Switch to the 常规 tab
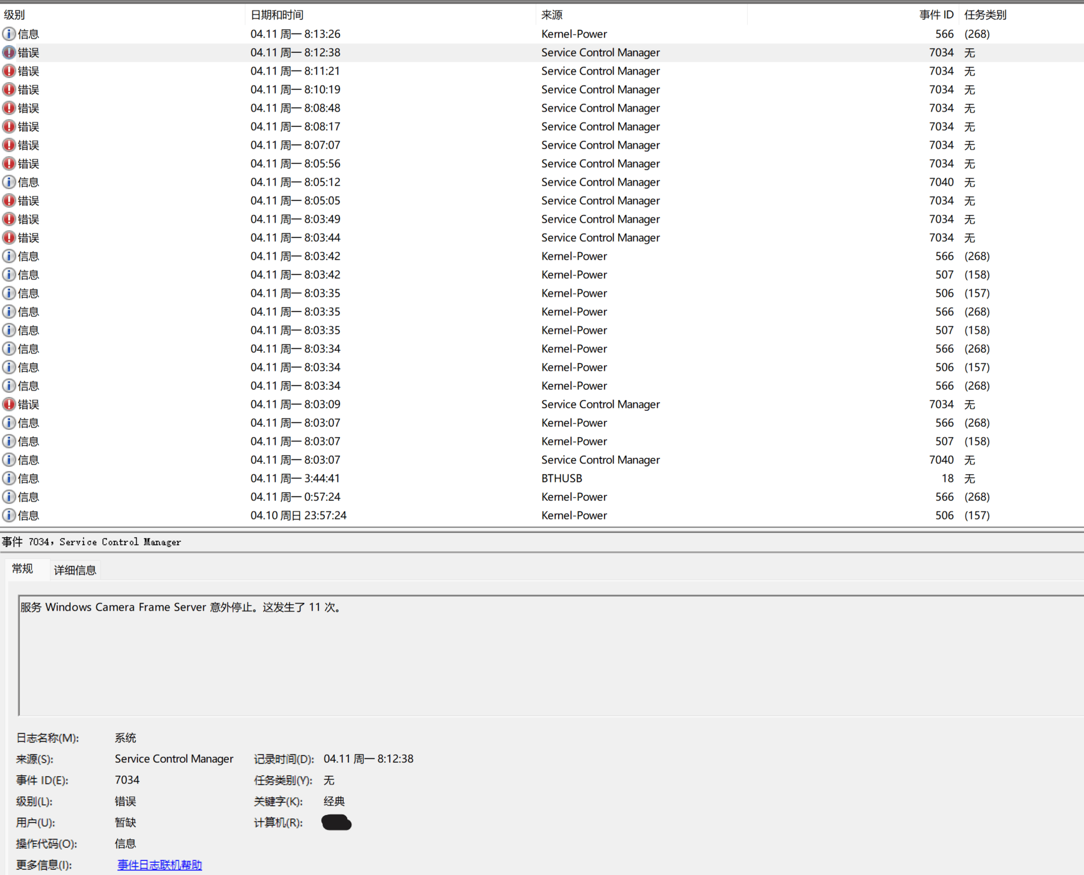Image resolution: width=1084 pixels, height=875 pixels. [23, 568]
